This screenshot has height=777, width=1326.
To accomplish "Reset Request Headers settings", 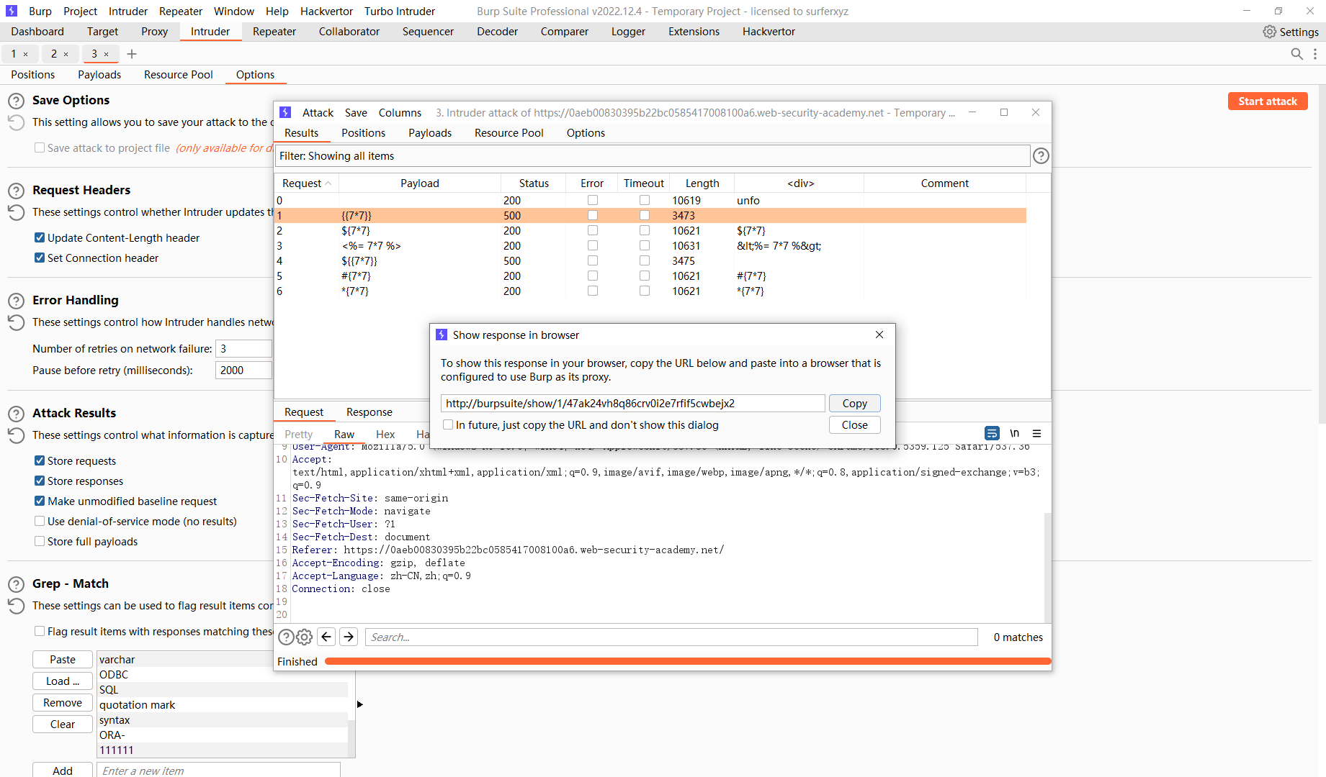I will click(x=16, y=213).
